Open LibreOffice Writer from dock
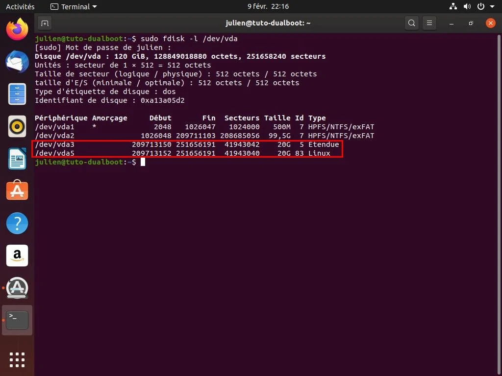 click(17, 159)
